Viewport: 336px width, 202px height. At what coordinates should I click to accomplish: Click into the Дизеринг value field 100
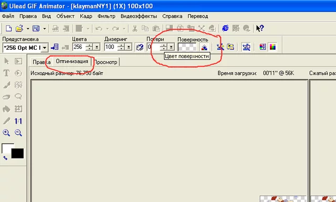(111, 47)
